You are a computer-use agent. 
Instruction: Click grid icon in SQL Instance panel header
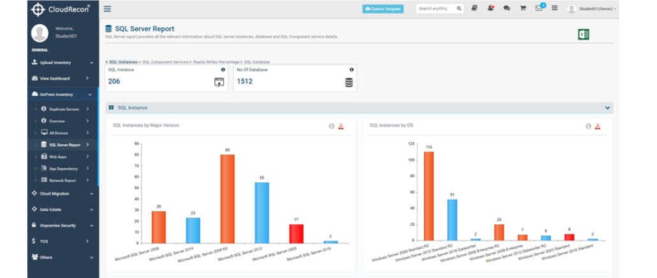(x=111, y=108)
